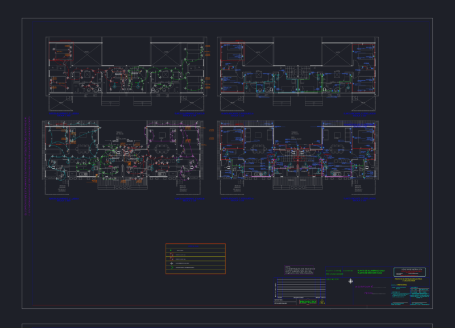Click the yellow triangle symbol beside PROYECTO
This screenshot has width=455, height=328.
coord(322,302)
